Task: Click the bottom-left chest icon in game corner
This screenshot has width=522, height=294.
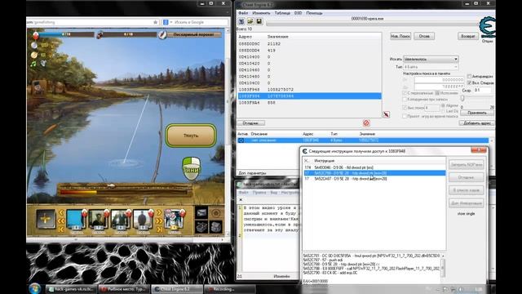Action: pyautogui.click(x=201, y=226)
